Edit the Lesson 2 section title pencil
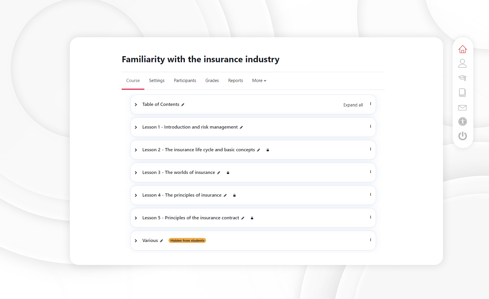 click(258, 150)
